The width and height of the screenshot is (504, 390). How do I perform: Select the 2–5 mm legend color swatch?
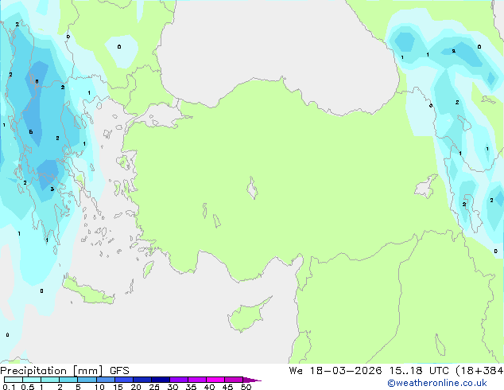click(68, 380)
